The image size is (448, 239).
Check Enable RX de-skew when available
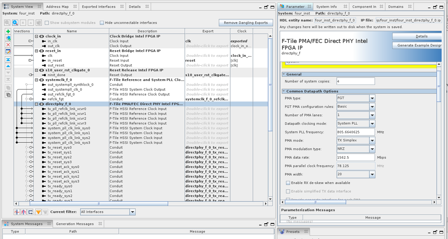click(x=288, y=183)
